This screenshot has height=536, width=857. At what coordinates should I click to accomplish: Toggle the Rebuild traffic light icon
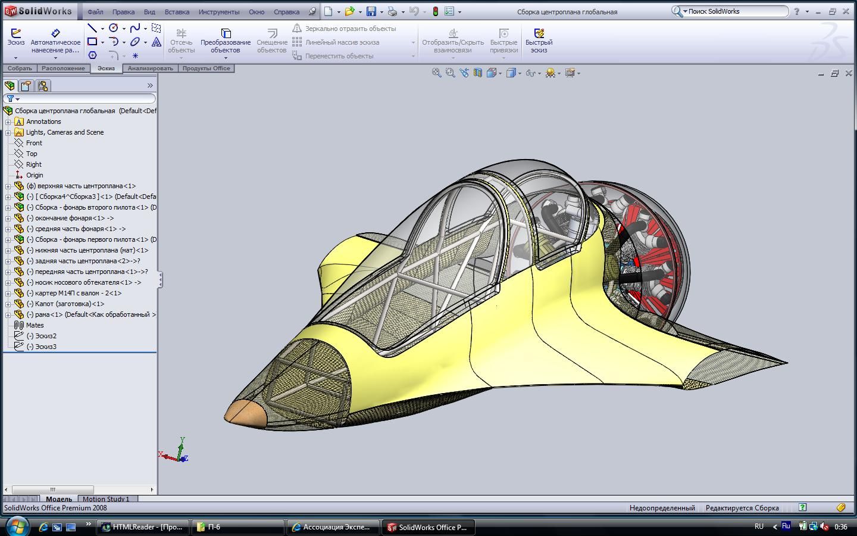pyautogui.click(x=435, y=11)
